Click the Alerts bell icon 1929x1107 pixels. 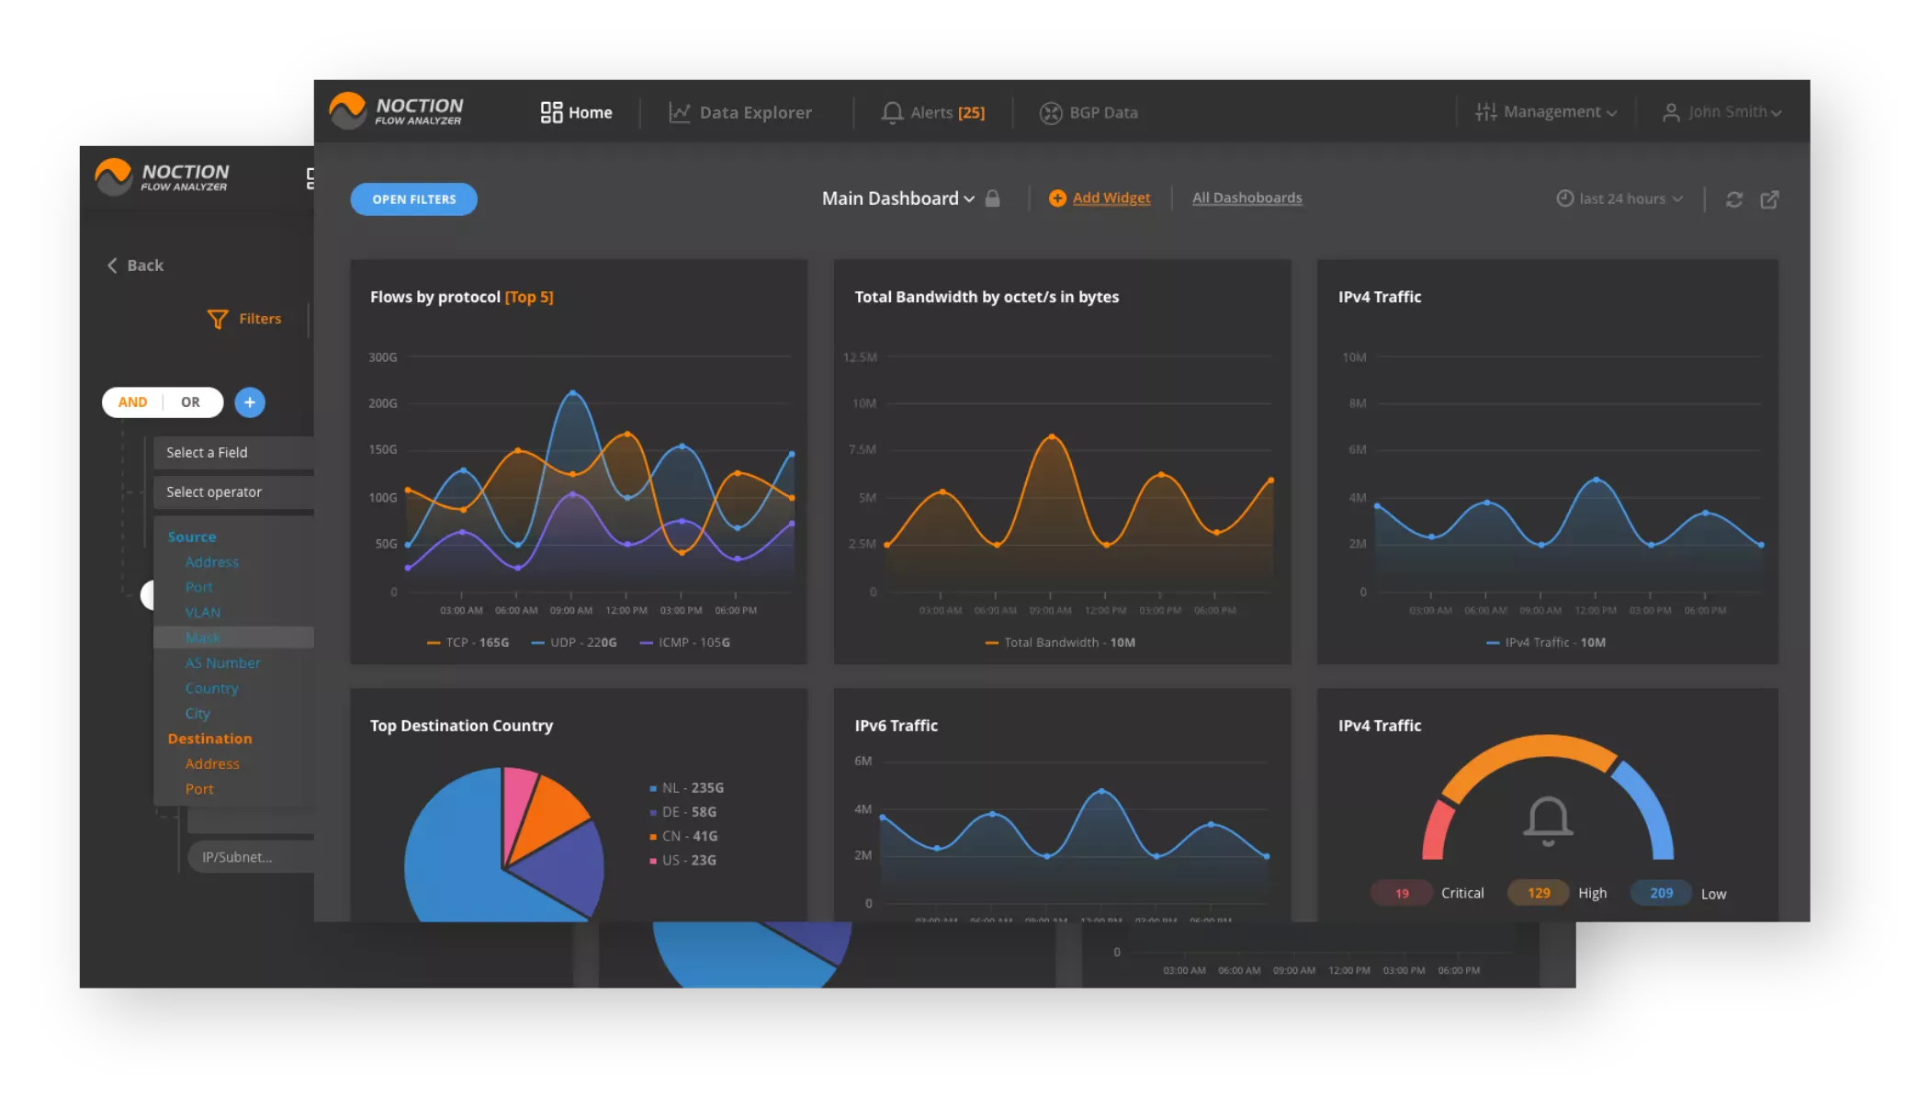tap(890, 111)
